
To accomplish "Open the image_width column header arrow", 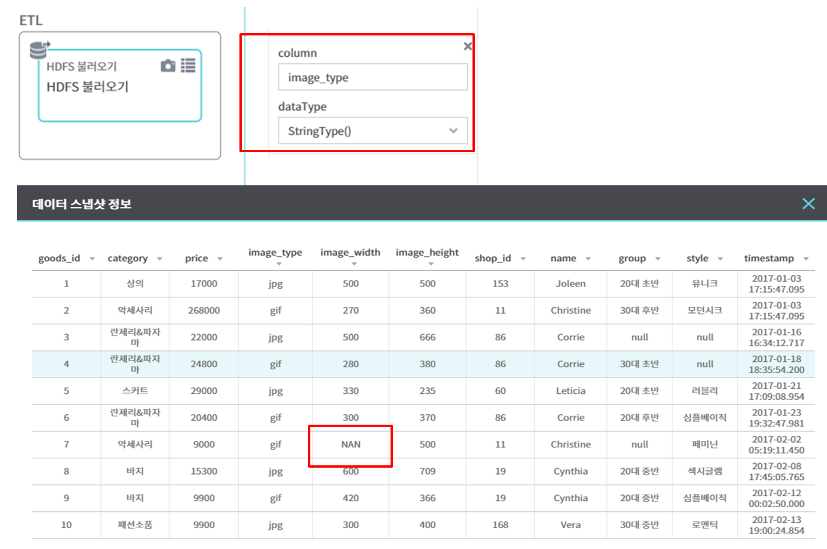I will tap(354, 264).
